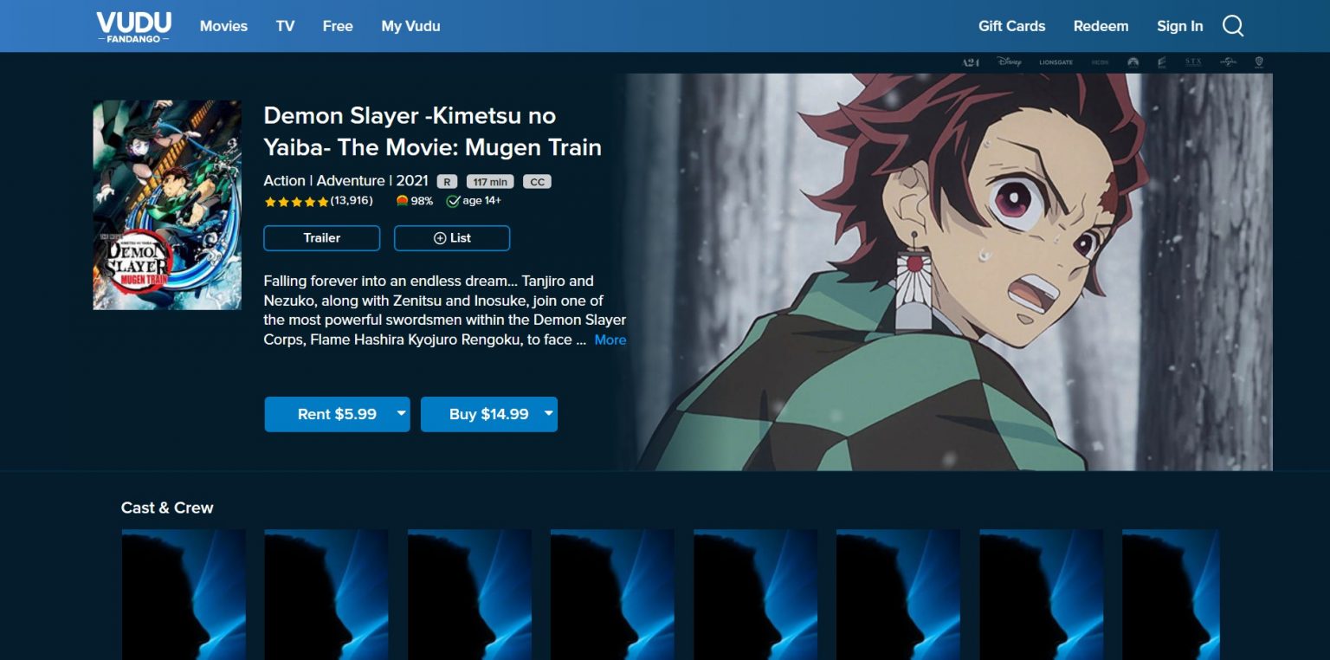The image size is (1330, 660).
Task: Expand the description with More link
Action: point(610,340)
